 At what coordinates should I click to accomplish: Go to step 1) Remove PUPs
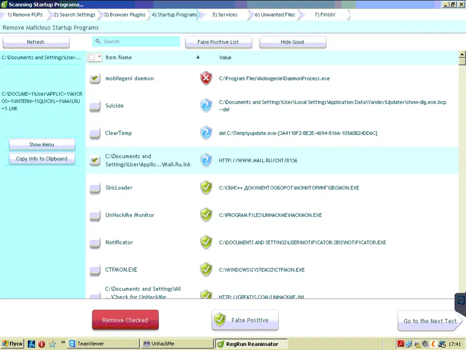coord(25,14)
